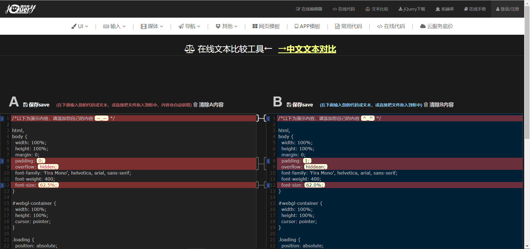Viewport: 530px width, 249px height.
Task: Click the scrollbar down arrow
Action: tap(527, 246)
